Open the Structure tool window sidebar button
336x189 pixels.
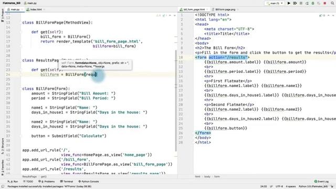click(x=2, y=146)
